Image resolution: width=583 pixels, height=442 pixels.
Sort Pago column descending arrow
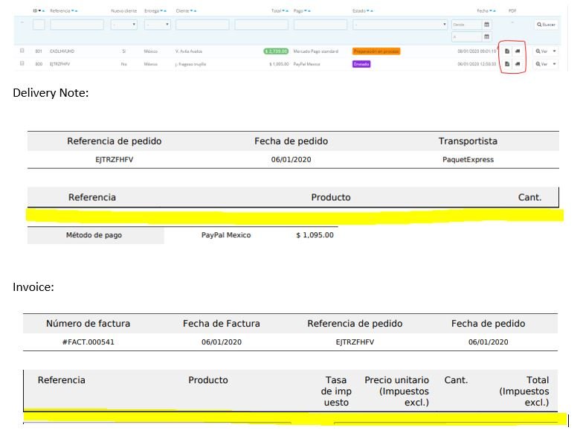pyautogui.click(x=306, y=10)
